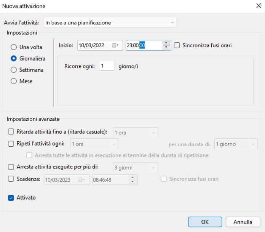Open the repeat interval 1 ora dropdown
This screenshot has width=265, height=232.
coord(94,144)
